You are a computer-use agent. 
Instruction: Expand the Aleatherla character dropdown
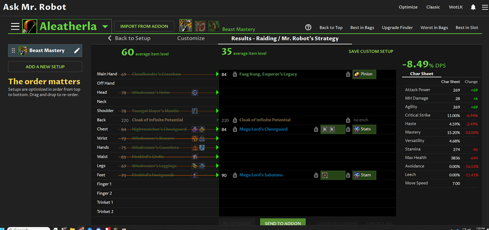point(105,27)
